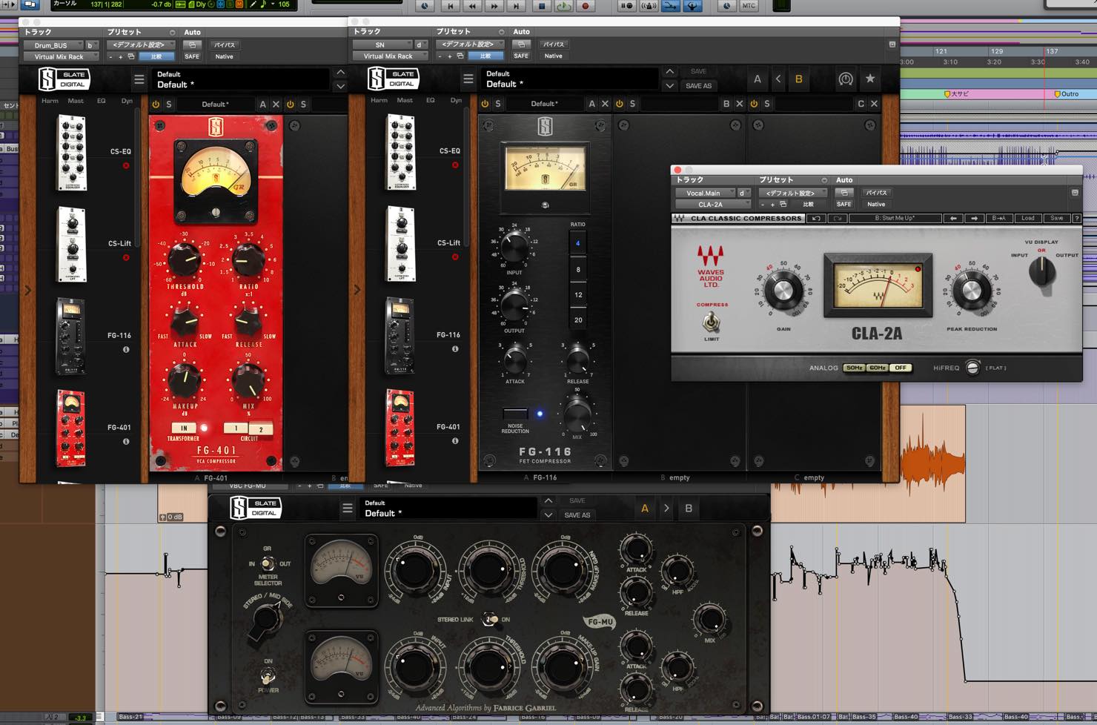Flip the CLA-2A Compress/Limit switch
Screen dimensions: 1097x725
711,322
